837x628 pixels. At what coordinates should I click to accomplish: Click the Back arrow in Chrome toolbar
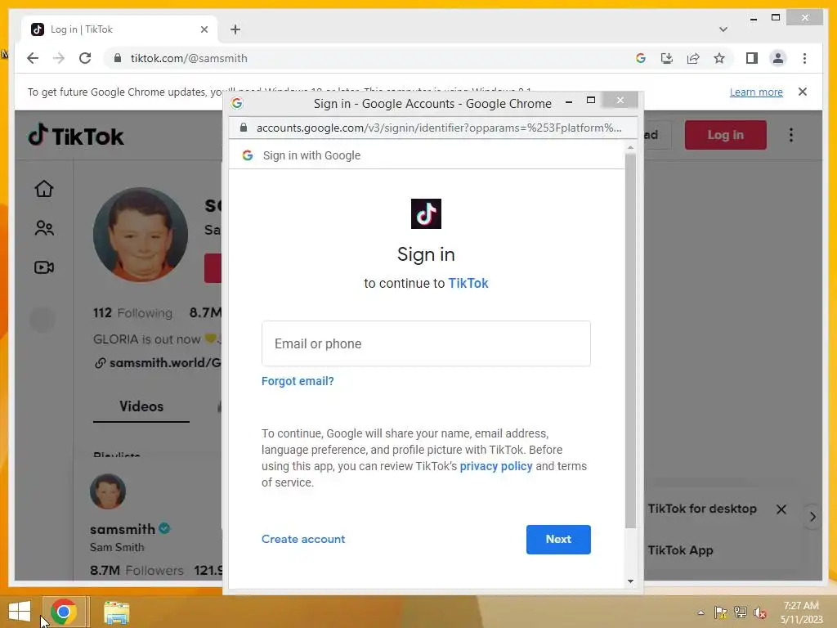point(33,58)
